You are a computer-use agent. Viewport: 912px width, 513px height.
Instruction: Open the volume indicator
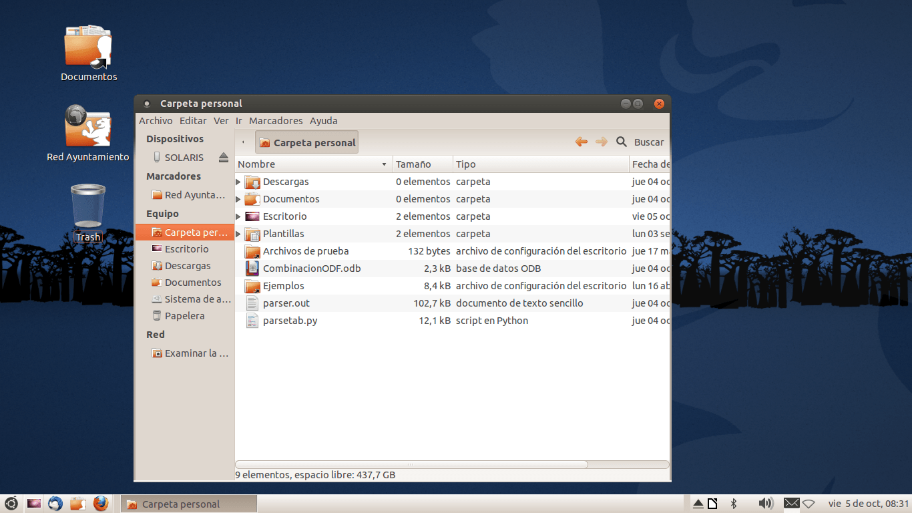(x=766, y=504)
